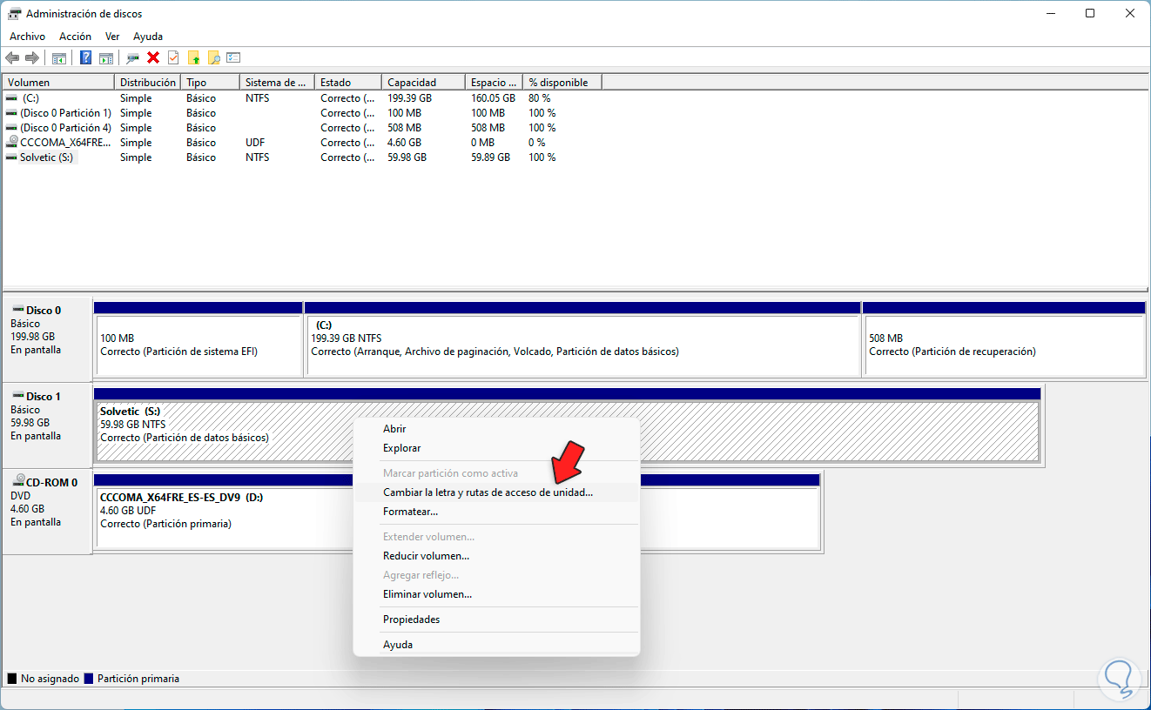Click the Disk Management app icon in title bar

coord(14,14)
